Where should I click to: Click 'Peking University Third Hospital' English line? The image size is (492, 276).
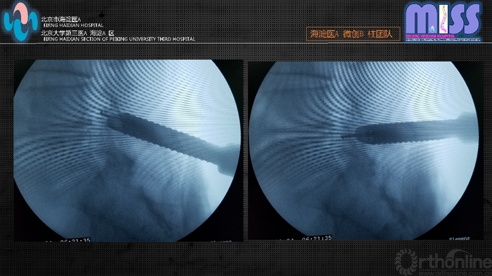[118, 39]
